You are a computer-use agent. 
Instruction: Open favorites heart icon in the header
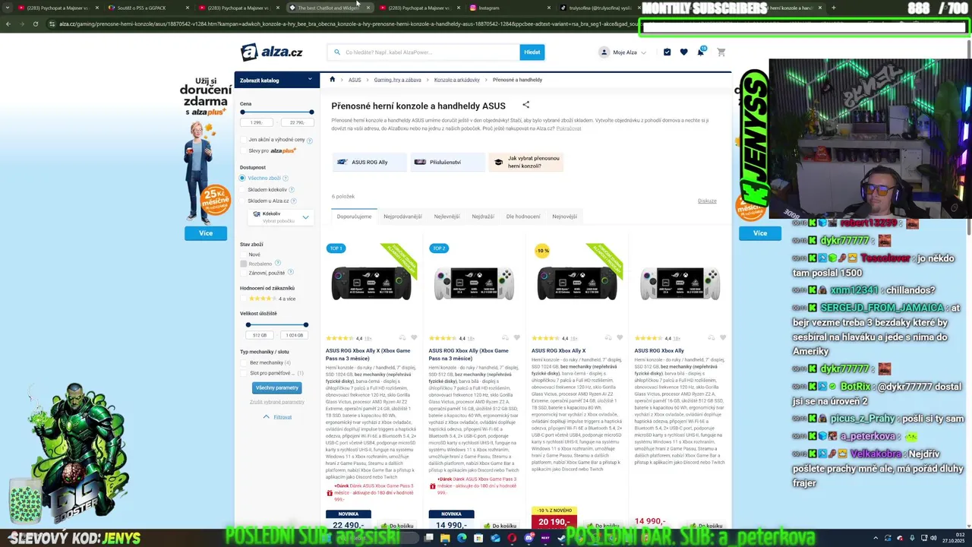[x=683, y=52]
